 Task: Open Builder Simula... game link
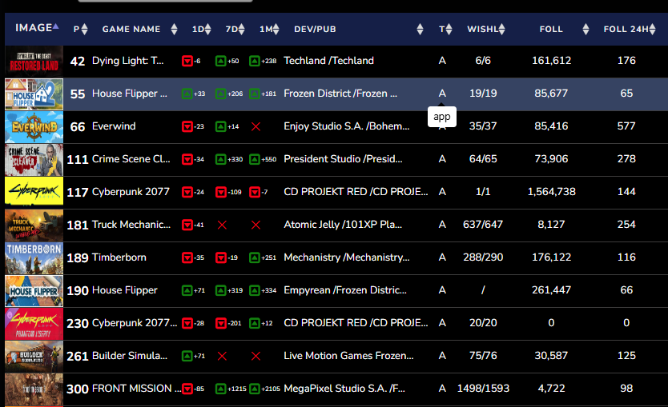[x=130, y=356]
